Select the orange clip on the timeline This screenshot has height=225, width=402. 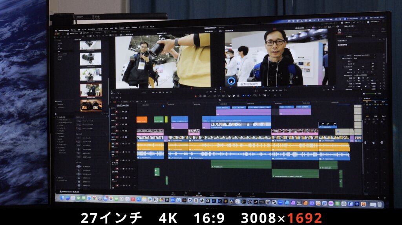click(x=142, y=119)
